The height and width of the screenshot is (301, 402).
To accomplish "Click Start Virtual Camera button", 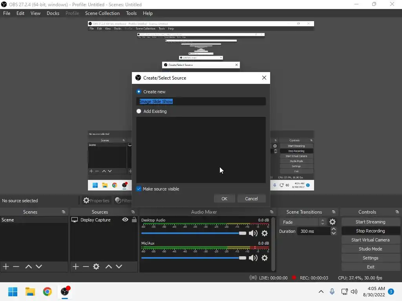I will point(371,240).
